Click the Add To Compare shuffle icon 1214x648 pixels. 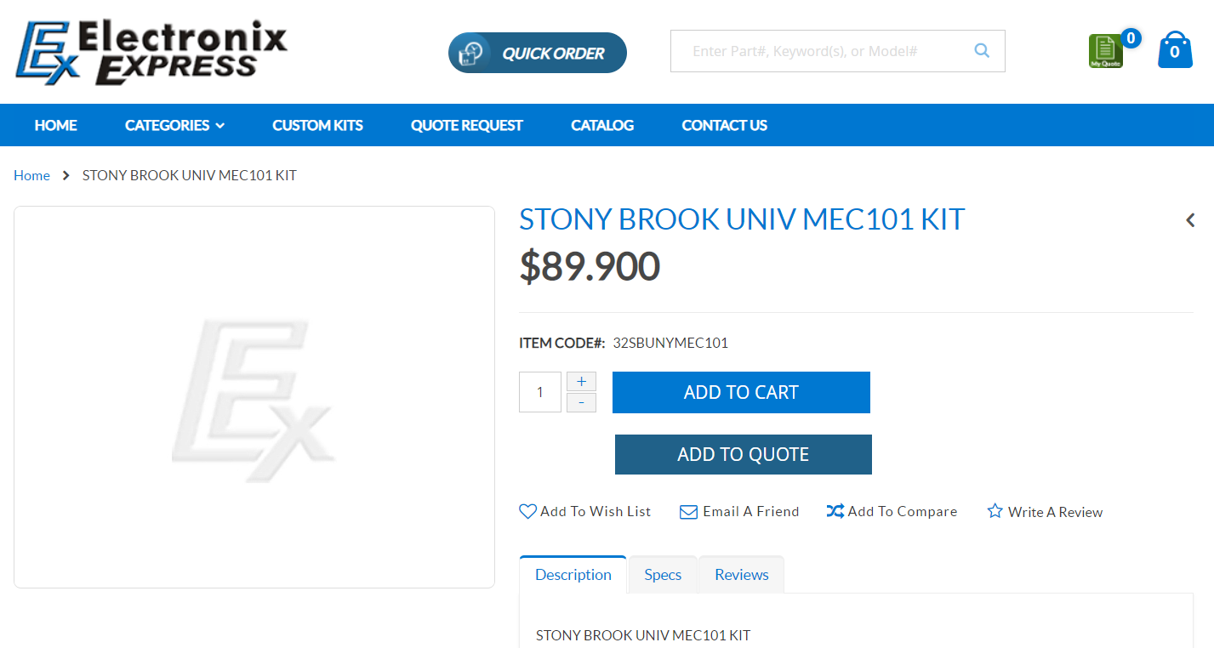point(835,511)
